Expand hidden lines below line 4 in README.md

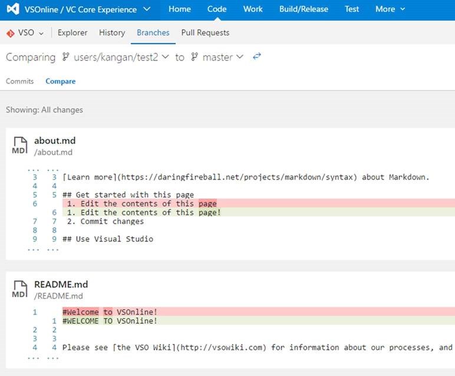point(43,358)
